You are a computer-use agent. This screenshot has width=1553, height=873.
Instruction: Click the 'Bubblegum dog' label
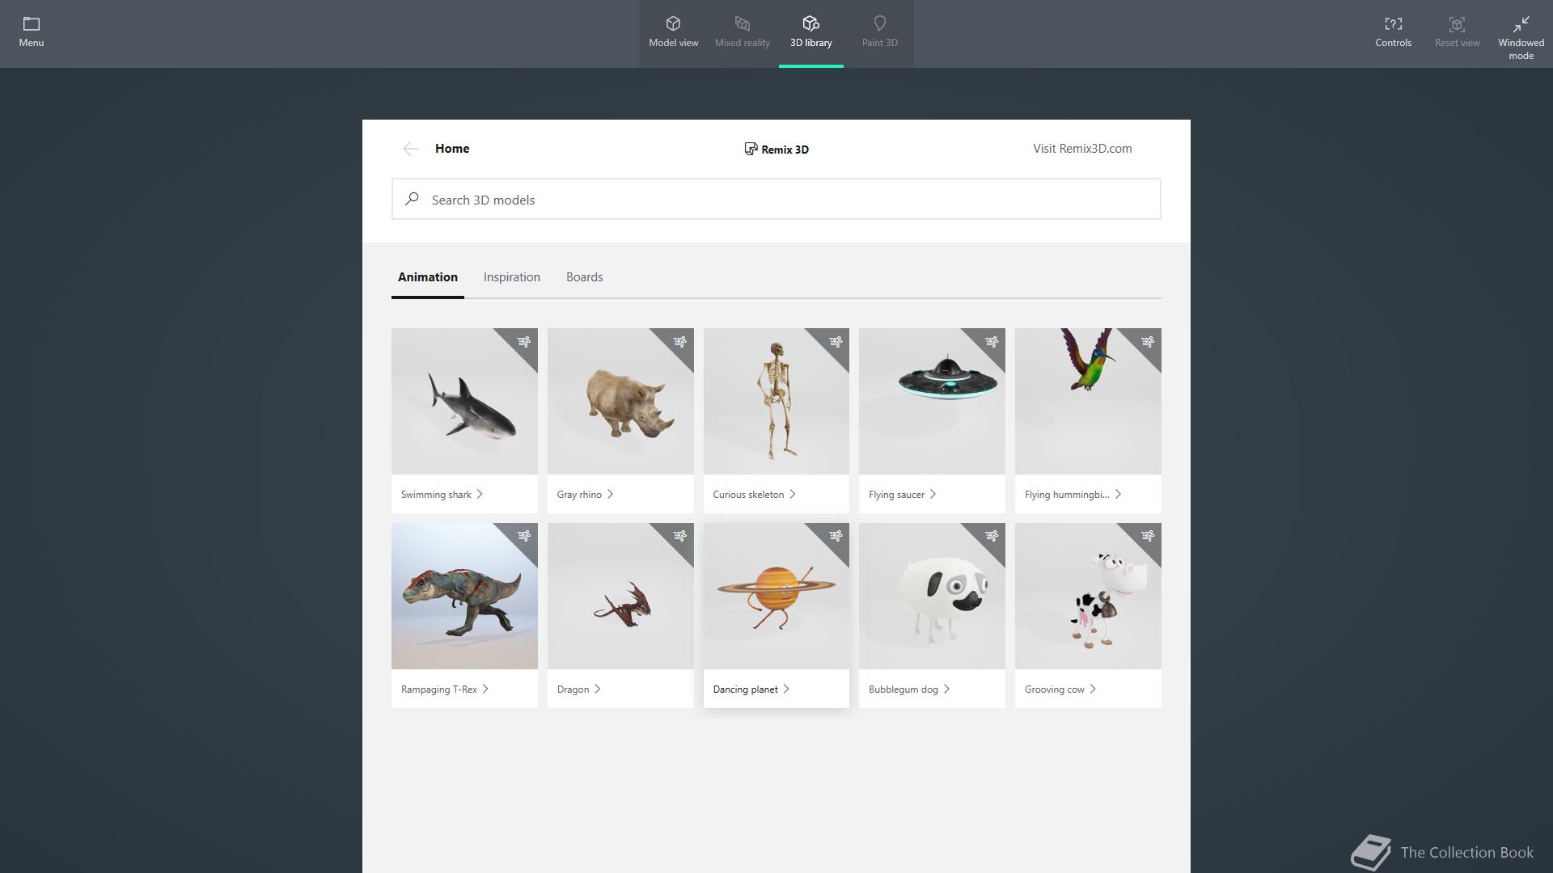pos(903,690)
